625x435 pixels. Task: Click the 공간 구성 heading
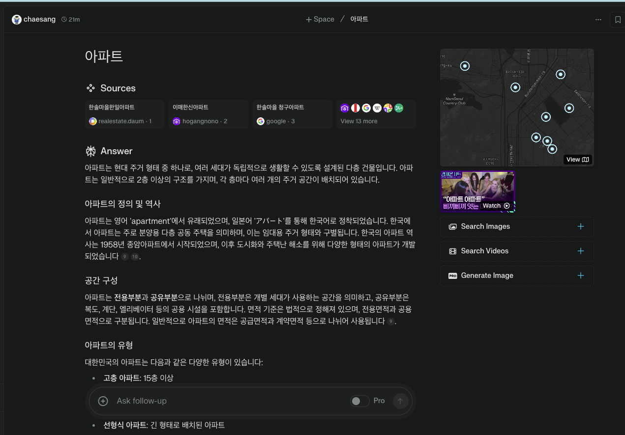pos(101,281)
